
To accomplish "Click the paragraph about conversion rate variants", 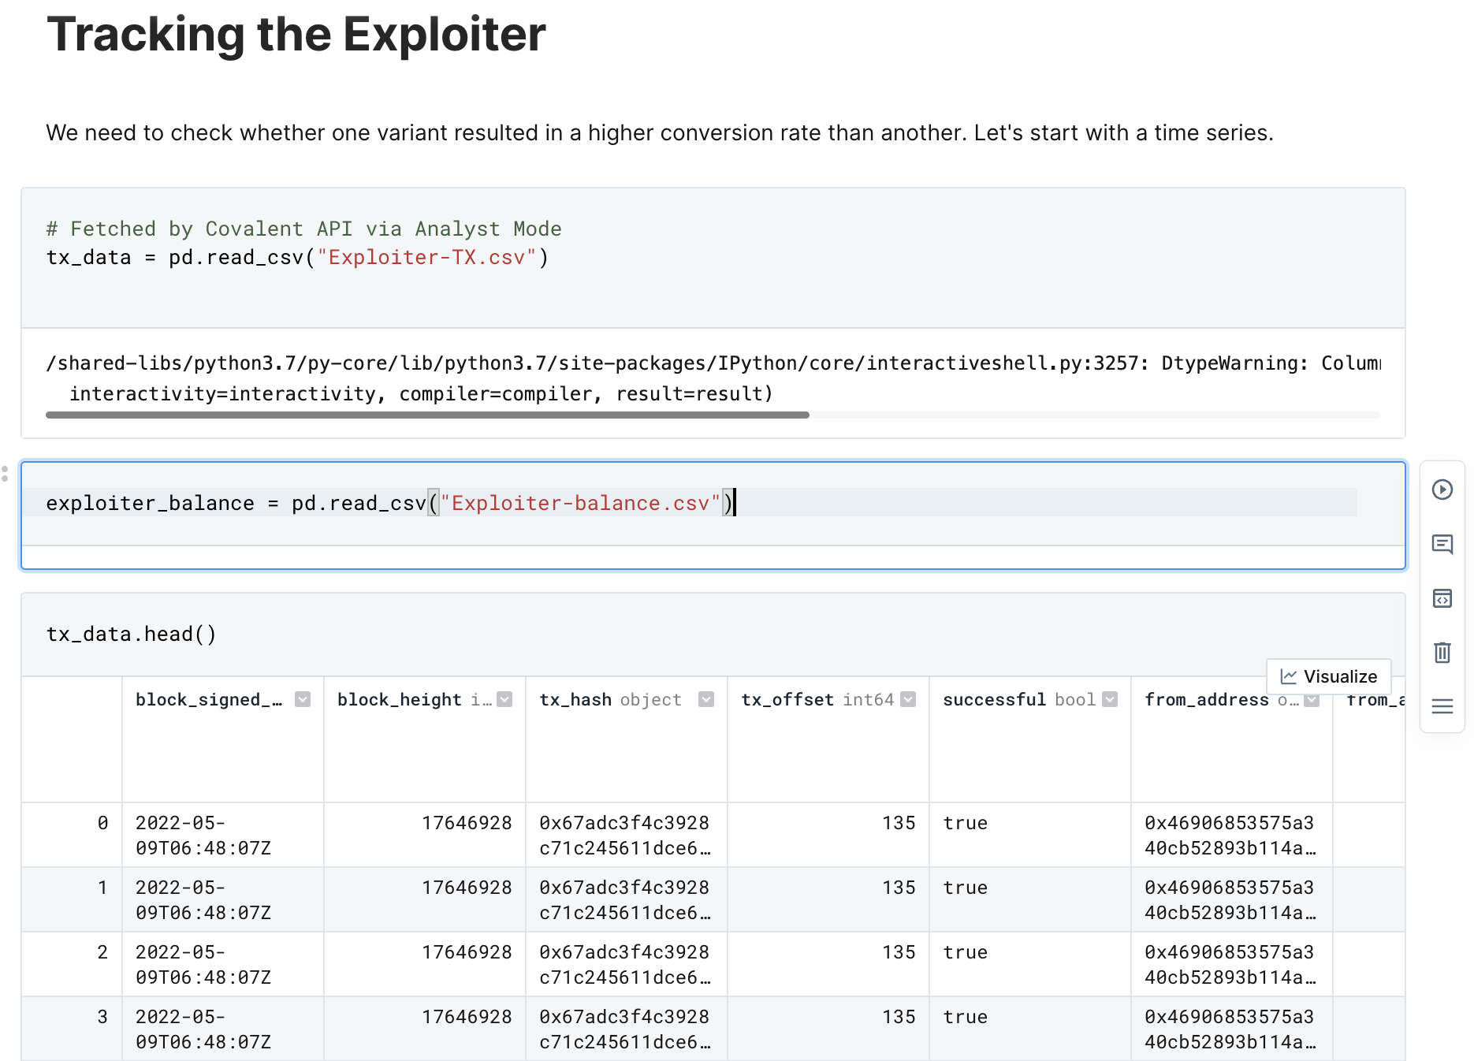I will point(660,132).
